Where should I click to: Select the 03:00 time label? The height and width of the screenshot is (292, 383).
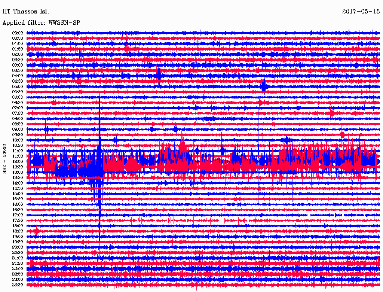coord(18,65)
